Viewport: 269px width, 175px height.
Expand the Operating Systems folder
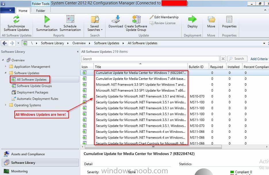(5, 105)
